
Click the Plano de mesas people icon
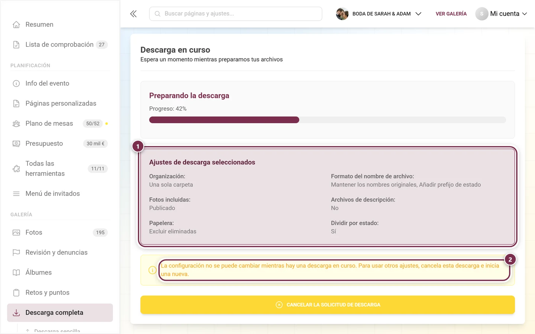pos(16,124)
